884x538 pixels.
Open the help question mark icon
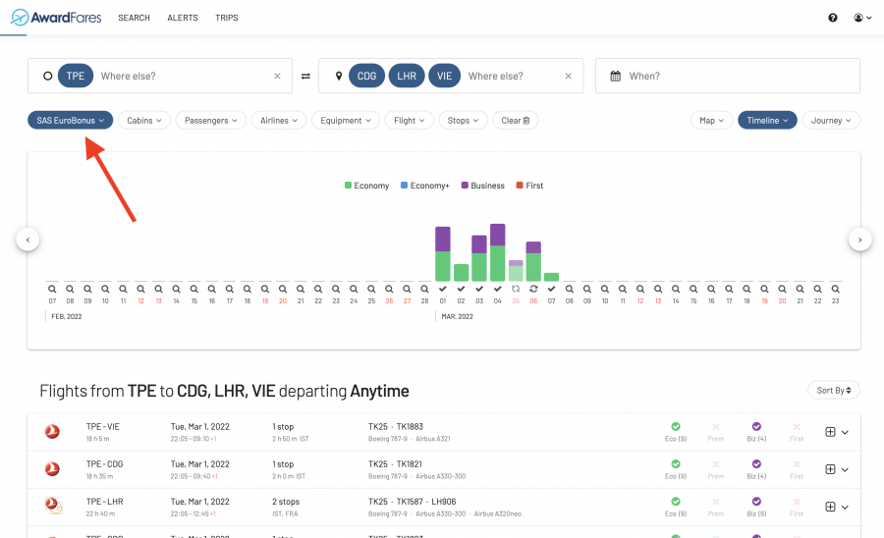pos(833,18)
